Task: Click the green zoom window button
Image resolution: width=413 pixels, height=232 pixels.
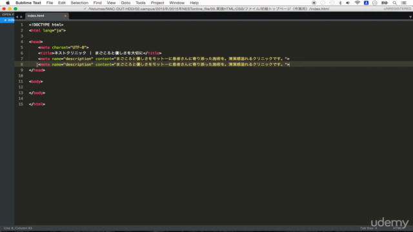Action: tap(15, 8)
